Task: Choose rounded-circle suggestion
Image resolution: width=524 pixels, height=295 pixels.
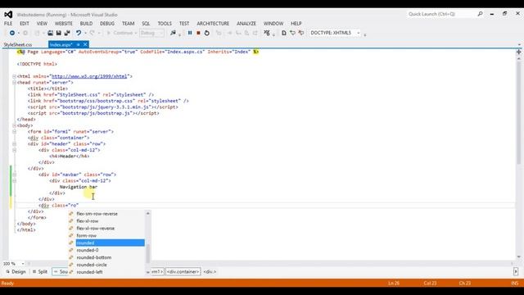Action: (x=106, y=265)
